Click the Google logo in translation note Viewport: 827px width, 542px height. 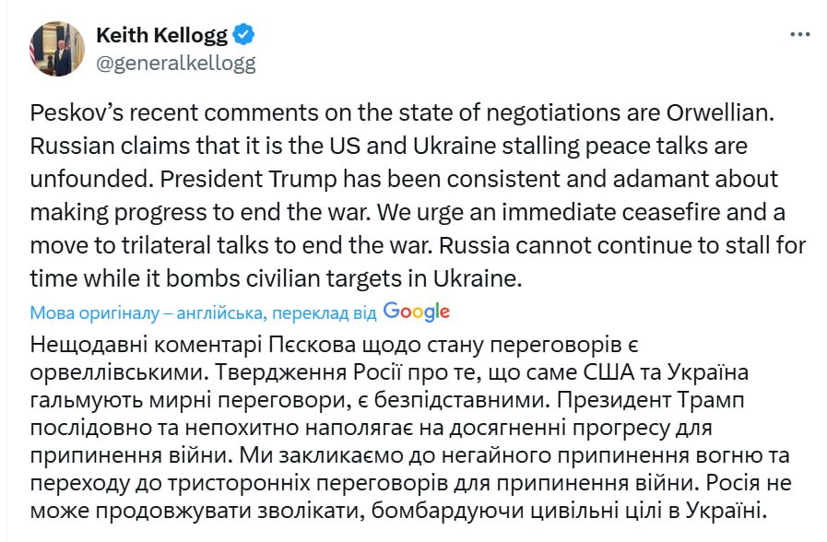point(417,312)
